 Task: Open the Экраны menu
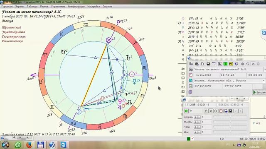(x=20, y=7)
